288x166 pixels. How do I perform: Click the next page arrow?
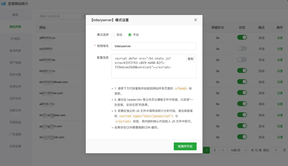coord(223,150)
